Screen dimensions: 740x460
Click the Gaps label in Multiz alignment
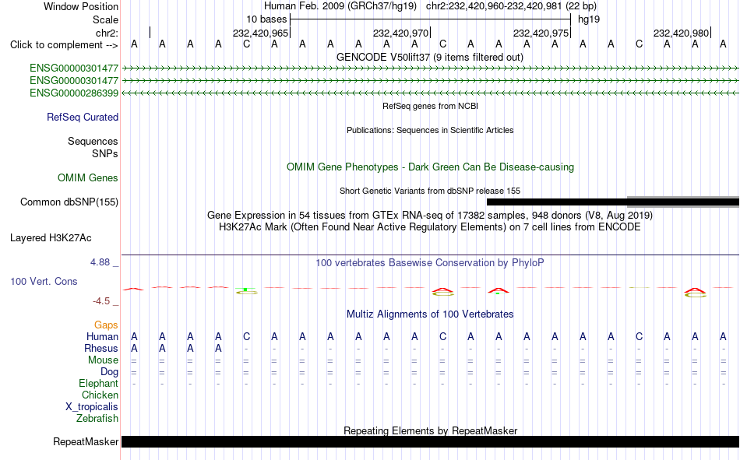pos(106,325)
